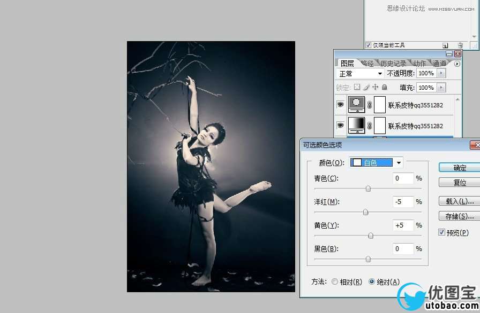Click the 填充 value field
The height and width of the screenshot is (313, 480).
[x=426, y=88]
